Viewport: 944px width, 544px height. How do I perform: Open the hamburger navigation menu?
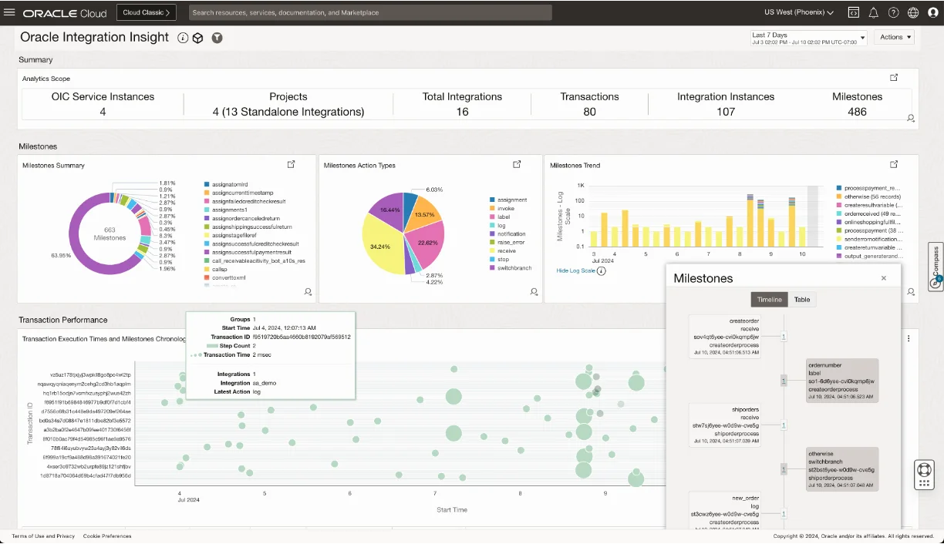click(x=10, y=12)
